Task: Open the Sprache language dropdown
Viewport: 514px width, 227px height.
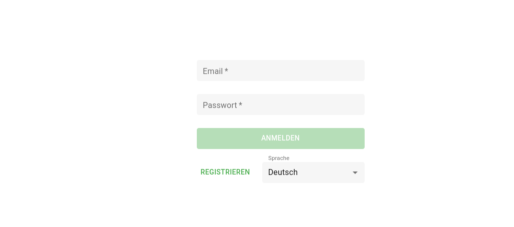Action: pyautogui.click(x=313, y=172)
